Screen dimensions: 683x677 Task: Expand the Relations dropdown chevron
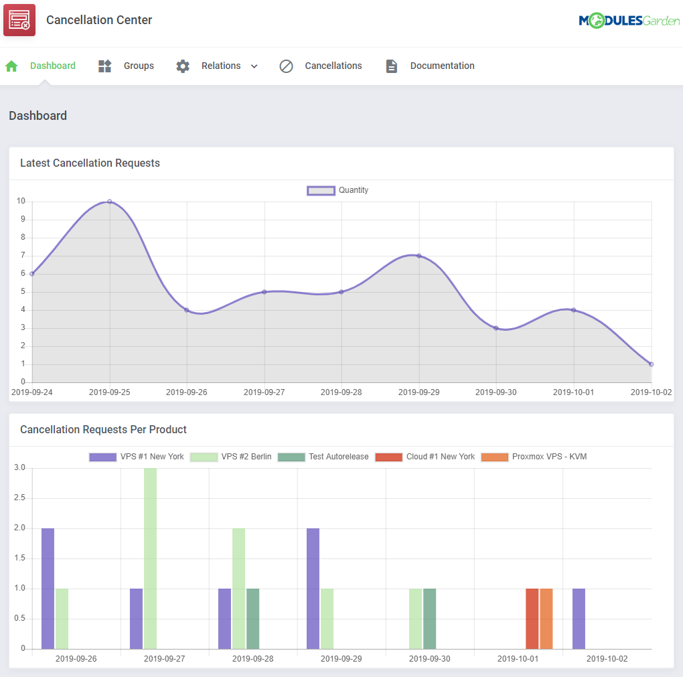254,66
